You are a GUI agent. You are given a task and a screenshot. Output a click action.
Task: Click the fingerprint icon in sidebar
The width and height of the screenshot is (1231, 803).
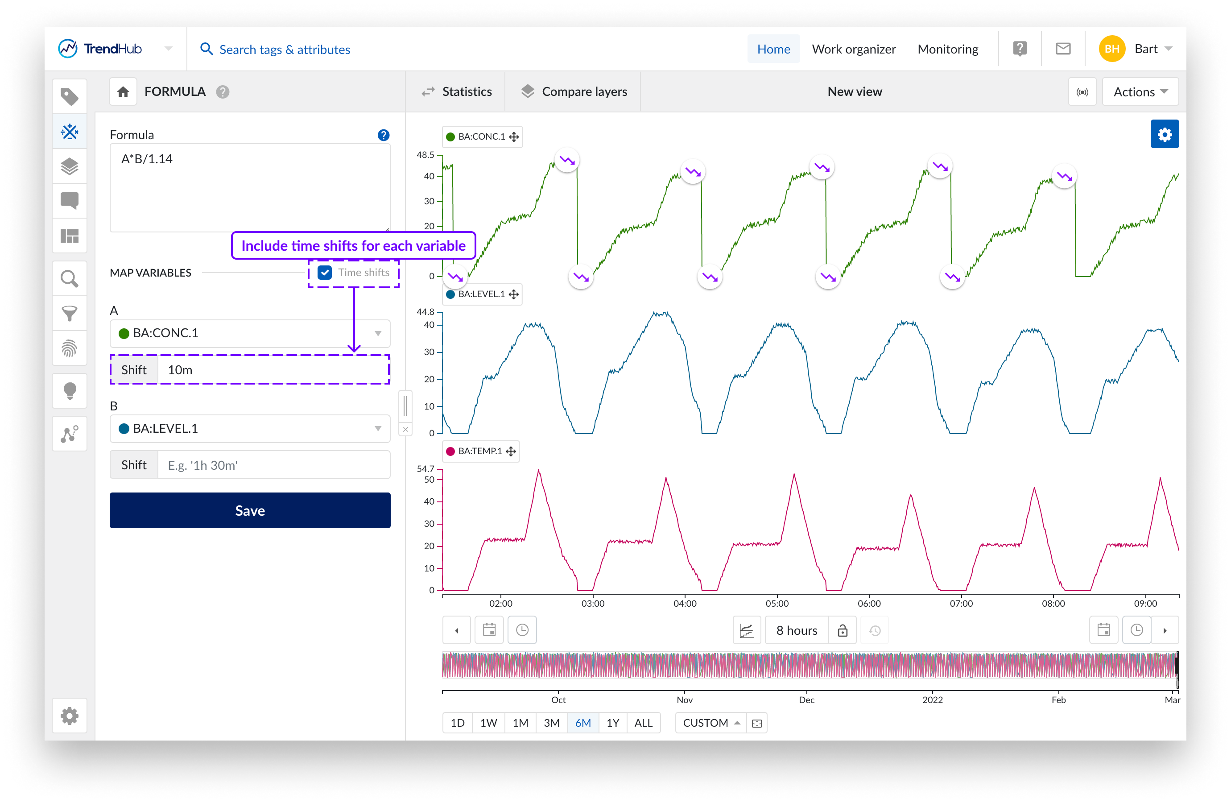click(69, 348)
